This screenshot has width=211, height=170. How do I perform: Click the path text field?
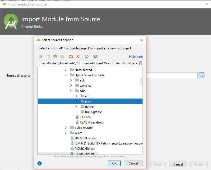point(88,63)
